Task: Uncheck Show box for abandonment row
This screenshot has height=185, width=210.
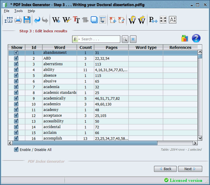Action: point(16,53)
